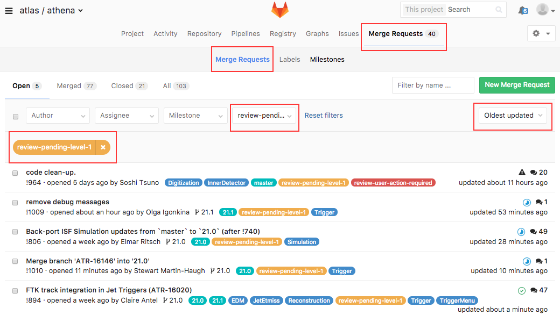Focus the Filter by name field
Image resolution: width=560 pixels, height=315 pixels.
(x=433, y=85)
